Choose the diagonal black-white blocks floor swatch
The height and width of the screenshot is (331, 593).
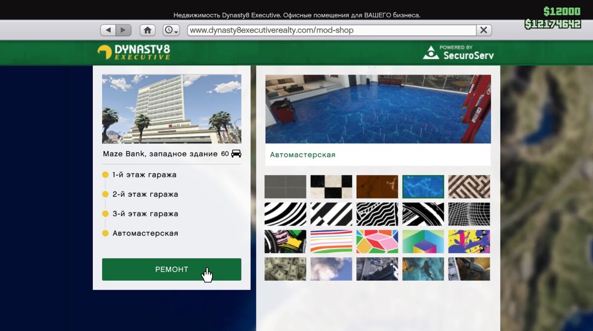point(331,214)
